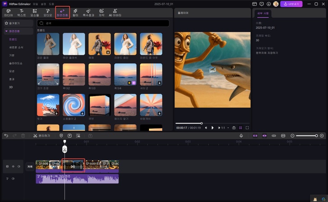328x202 pixels.
Task: Open the 자막 (Subtitle) tab
Action: tap(101, 13)
